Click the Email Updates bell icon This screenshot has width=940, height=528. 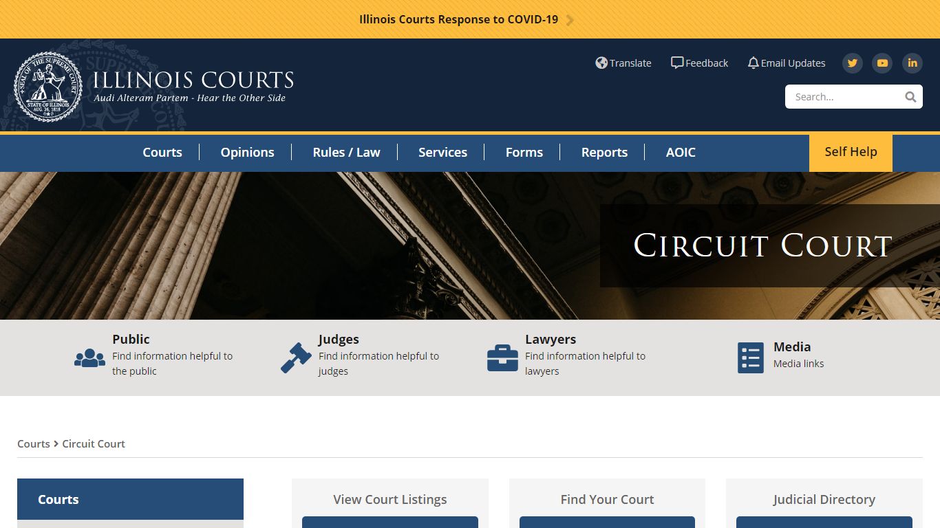[x=753, y=63]
